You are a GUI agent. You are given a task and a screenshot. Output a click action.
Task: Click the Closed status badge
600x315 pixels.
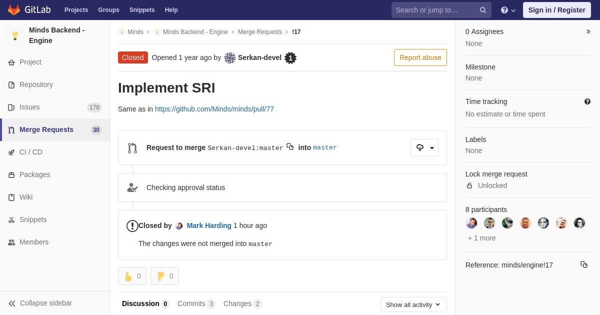point(133,57)
